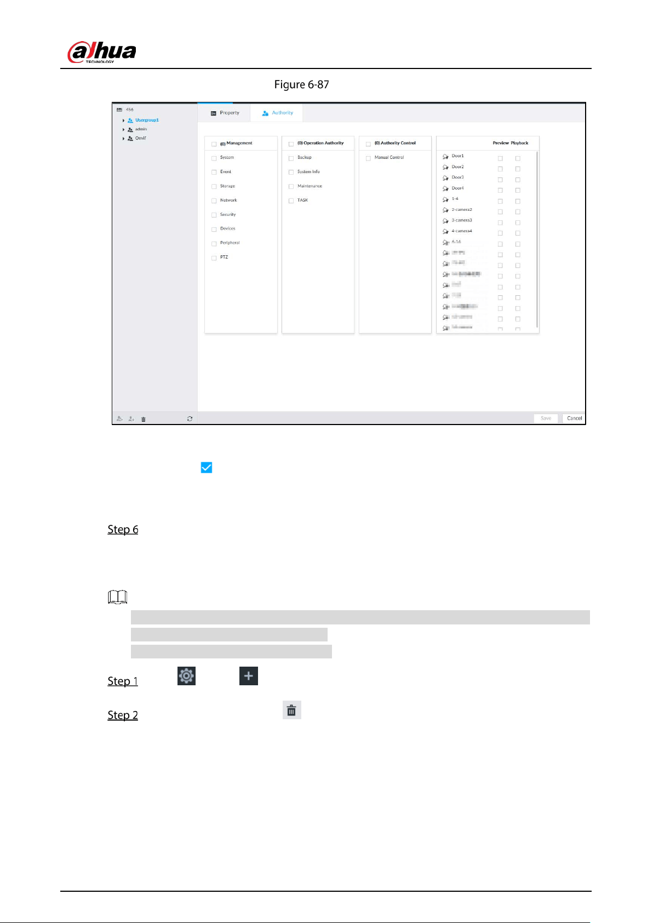Enable the Peripheral permission checkbox
This screenshot has width=653, height=923.
point(214,244)
